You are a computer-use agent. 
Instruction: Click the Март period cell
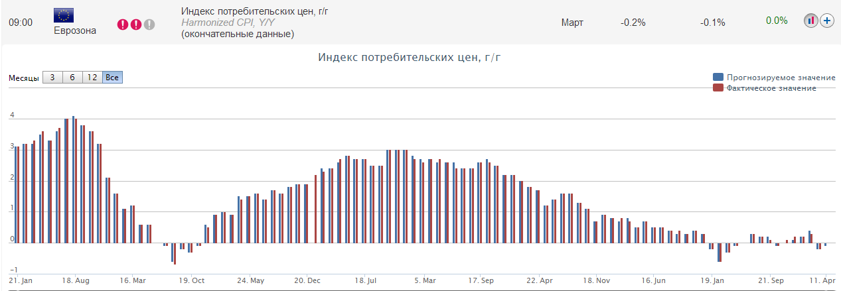[572, 23]
